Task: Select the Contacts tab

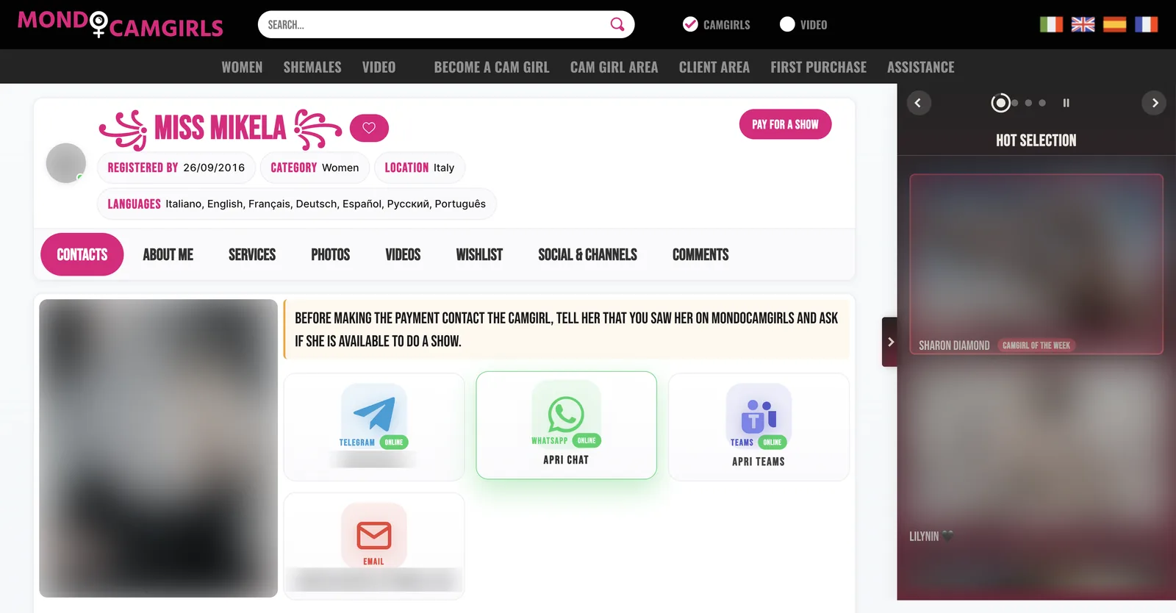Action: pyautogui.click(x=82, y=254)
